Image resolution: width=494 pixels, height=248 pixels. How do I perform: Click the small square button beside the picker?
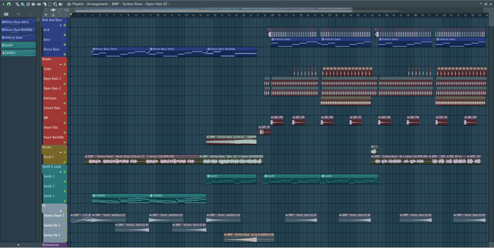coord(38,20)
